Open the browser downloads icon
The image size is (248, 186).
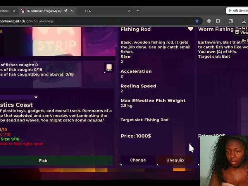coord(244,21)
